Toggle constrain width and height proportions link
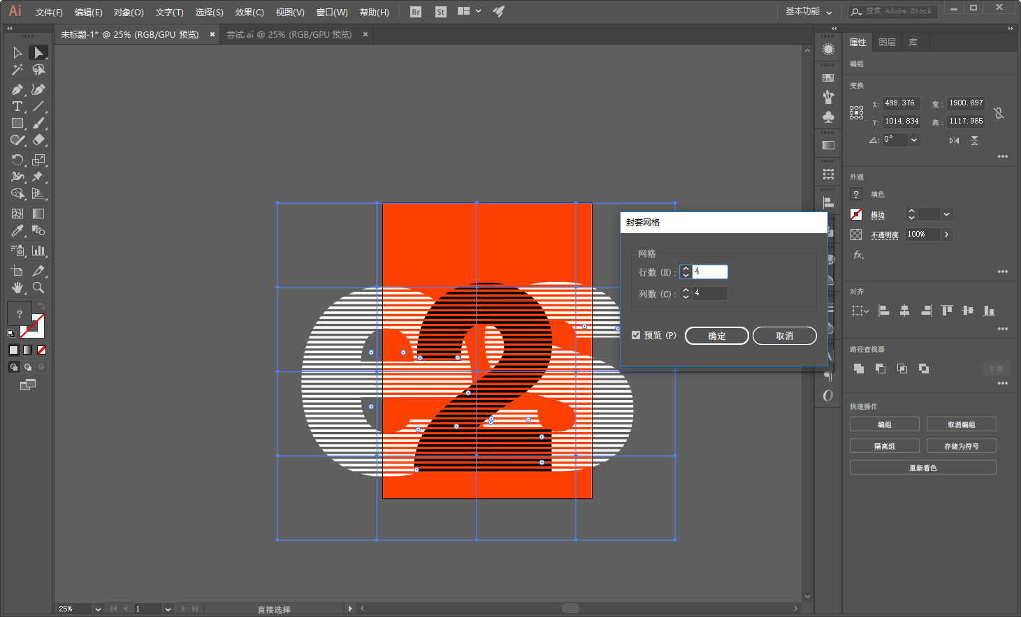 [999, 112]
